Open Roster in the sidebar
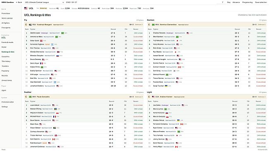 coord(4,47)
